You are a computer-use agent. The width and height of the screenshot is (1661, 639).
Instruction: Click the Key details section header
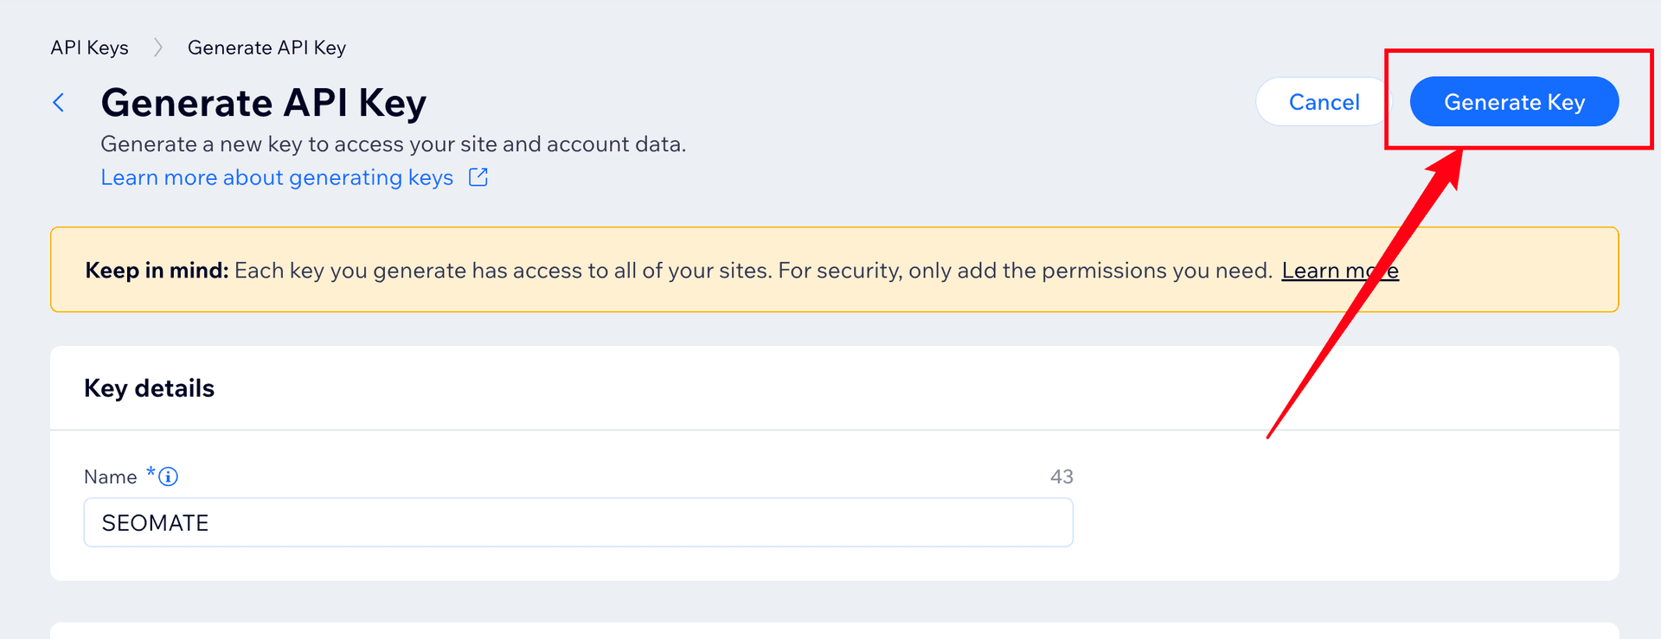149,388
